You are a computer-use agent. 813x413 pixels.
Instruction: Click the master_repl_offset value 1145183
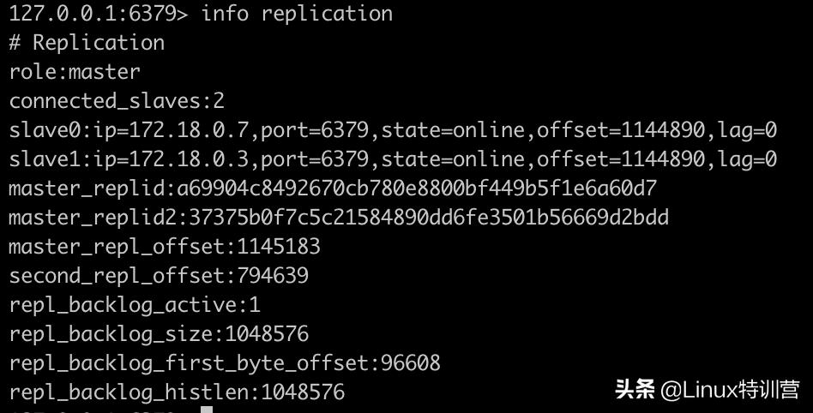coord(278,247)
